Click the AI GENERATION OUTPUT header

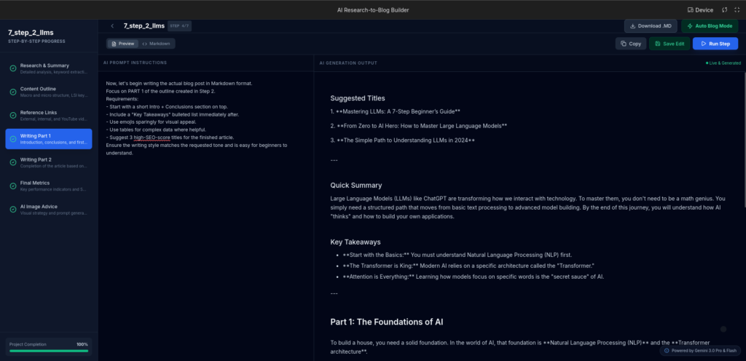pyautogui.click(x=348, y=63)
